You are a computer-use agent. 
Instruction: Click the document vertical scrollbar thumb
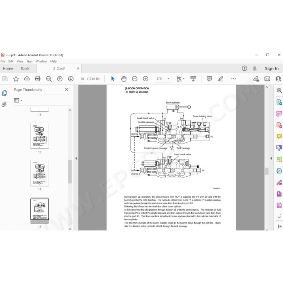[266, 171]
